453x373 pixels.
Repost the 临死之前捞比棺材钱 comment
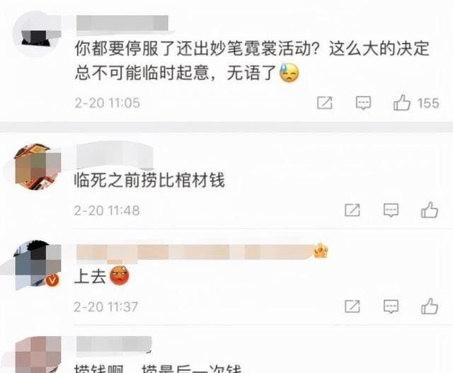tap(352, 210)
